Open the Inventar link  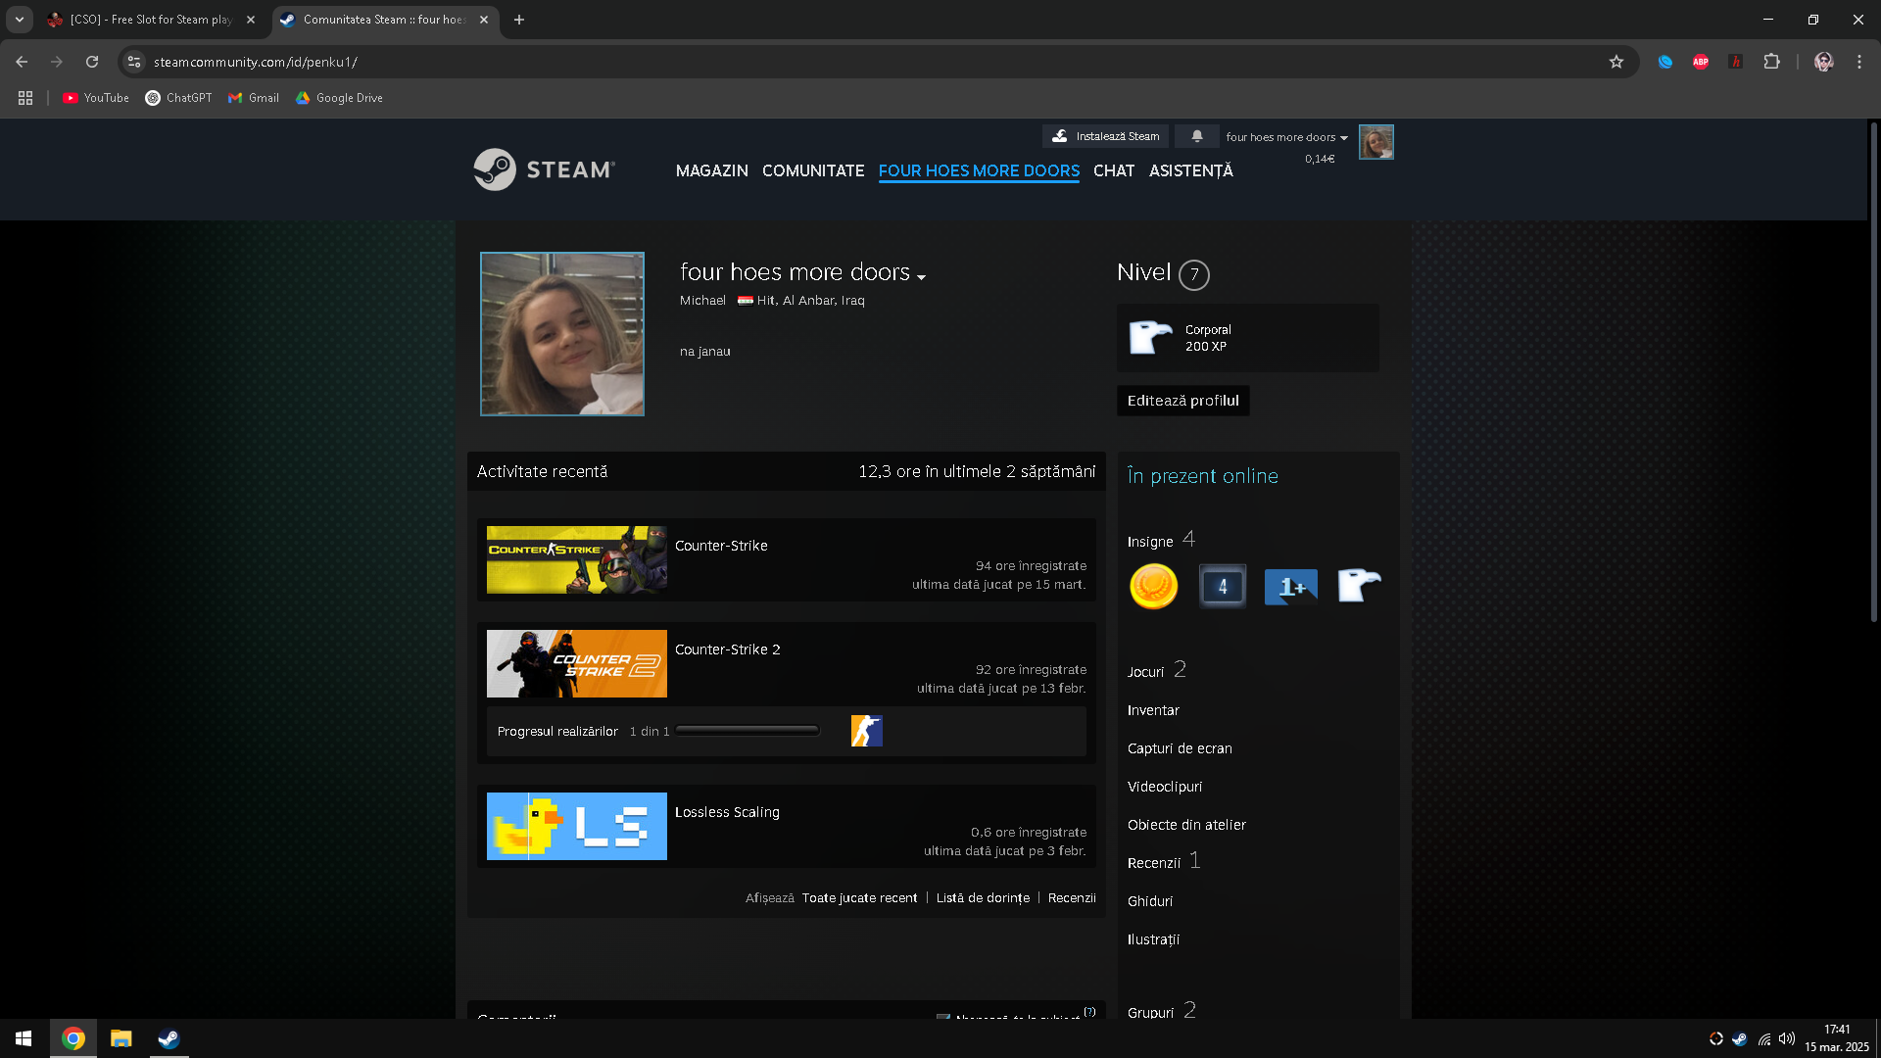pos(1153,710)
